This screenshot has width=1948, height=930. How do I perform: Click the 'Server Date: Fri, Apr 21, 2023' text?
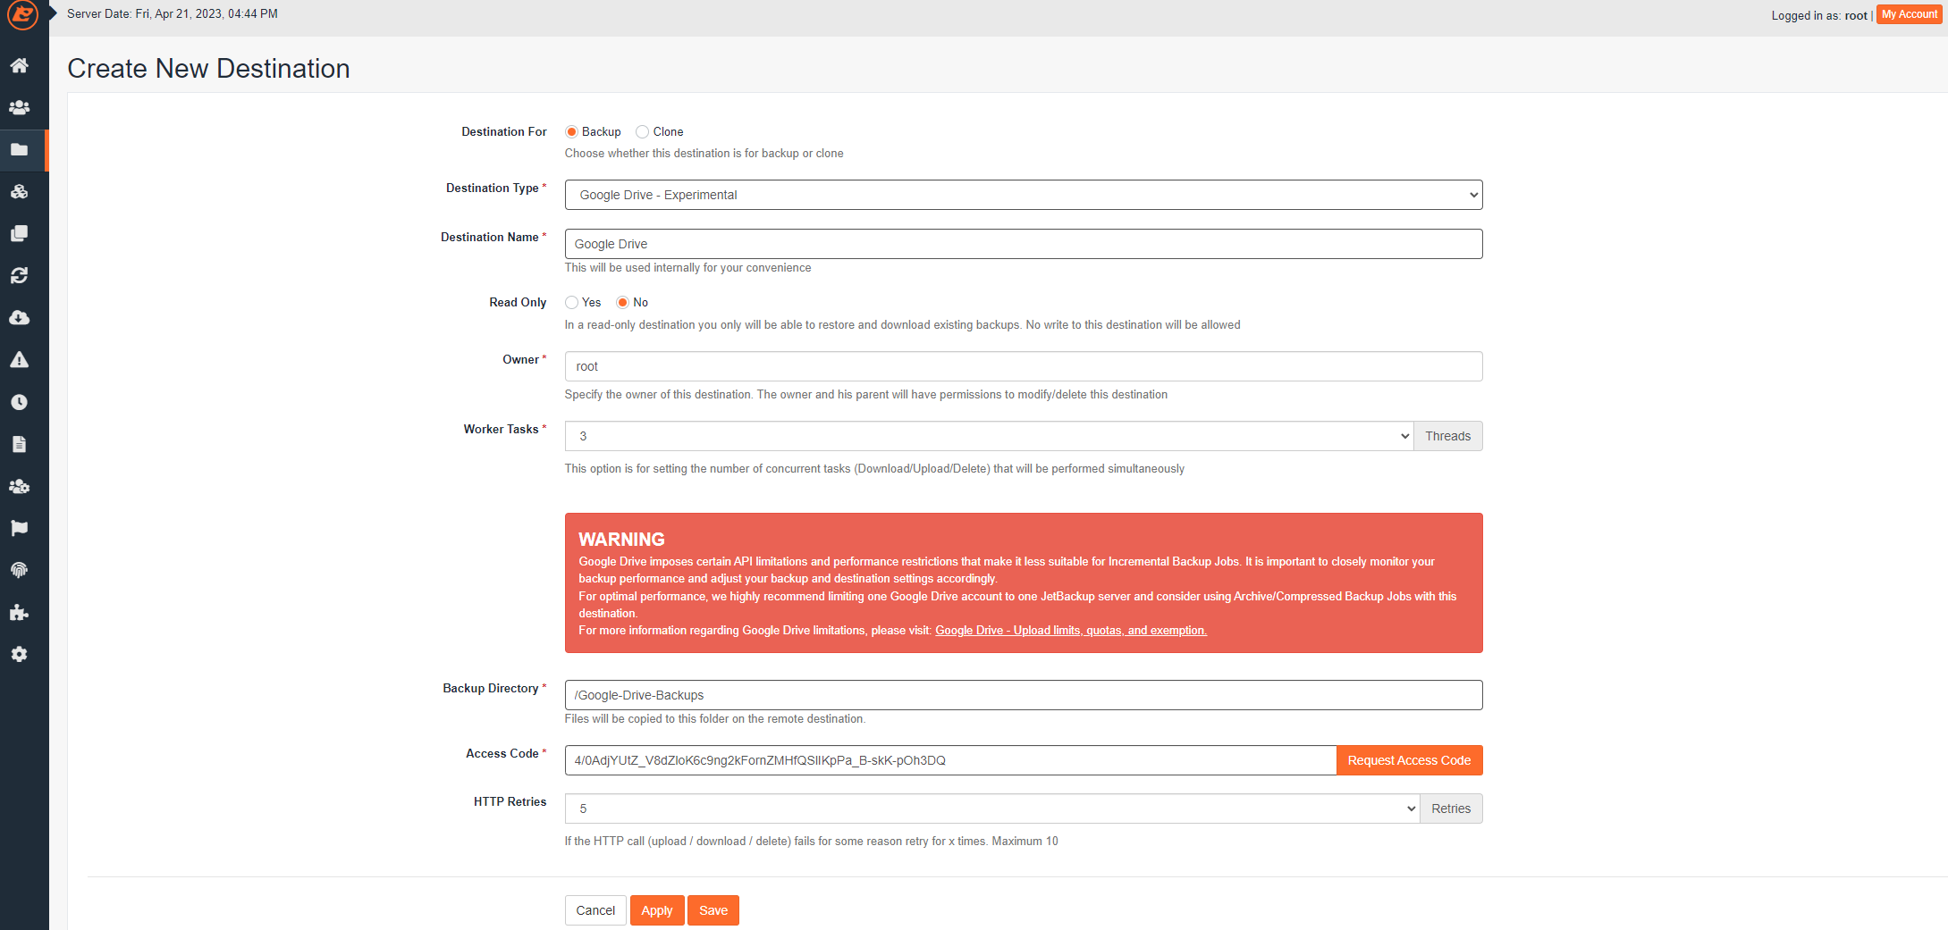point(173,14)
